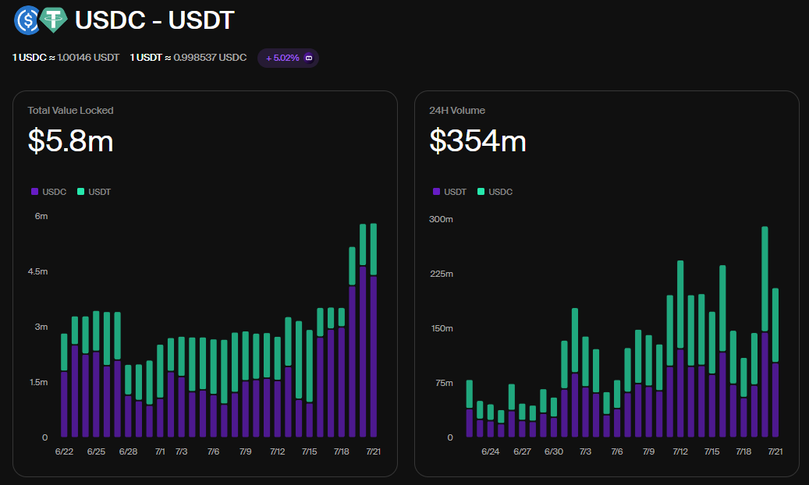Viewport: 809px width, 485px height.
Task: Select the 1 USDC ≈ 1.00146 USDT rate
Action: [x=66, y=57]
